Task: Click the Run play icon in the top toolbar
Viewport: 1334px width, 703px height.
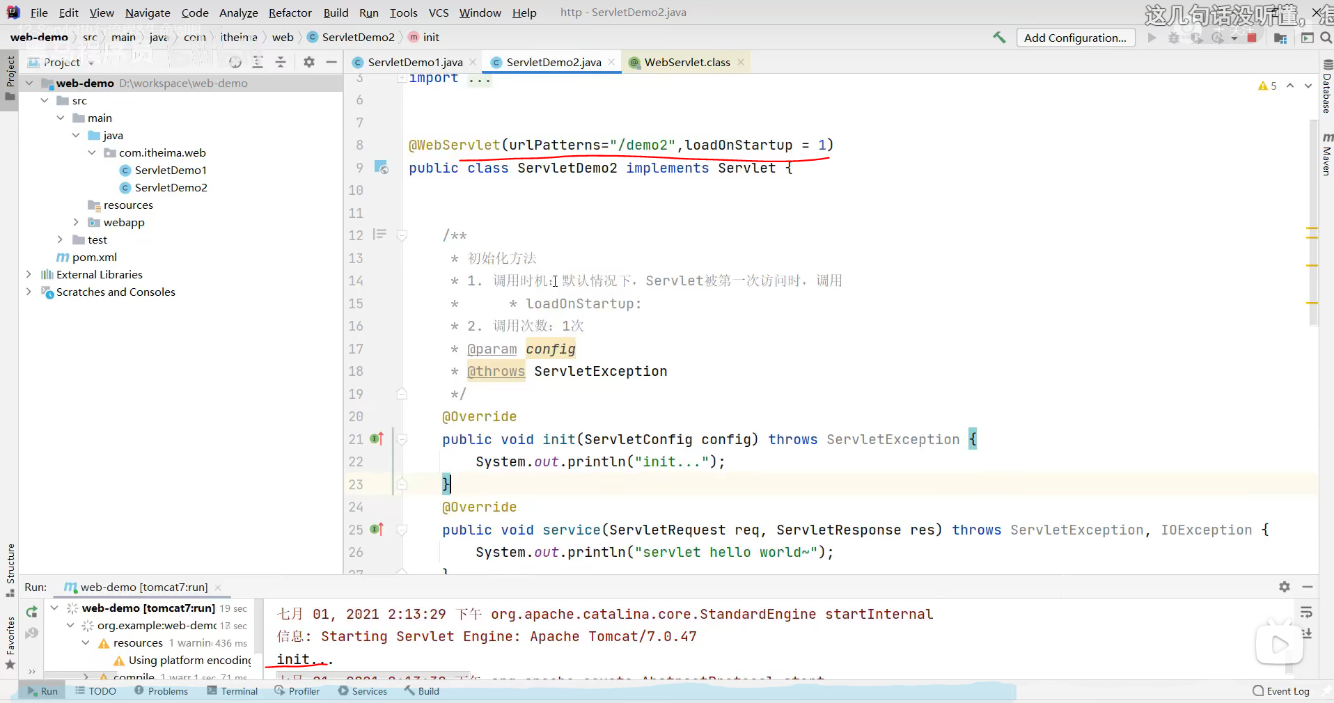Action: tap(1152, 38)
